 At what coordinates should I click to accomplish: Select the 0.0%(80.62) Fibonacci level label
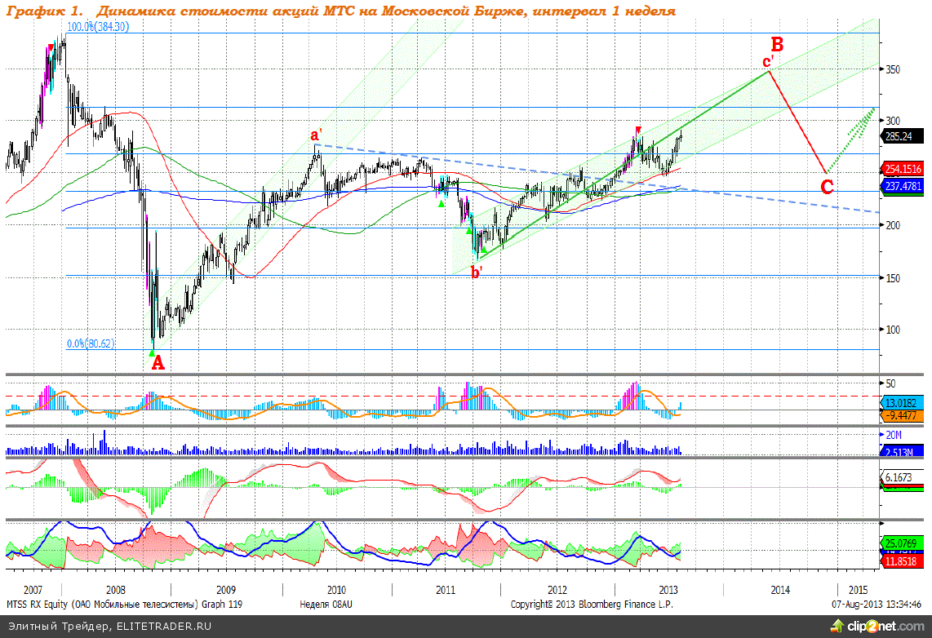91,344
